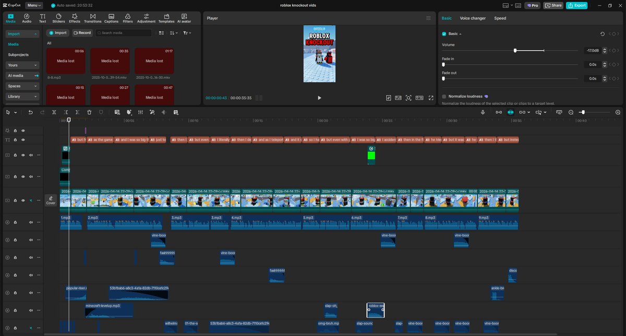Image resolution: width=626 pixels, height=336 pixels.
Task: Open the Menu dropdown
Action: click(34, 5)
